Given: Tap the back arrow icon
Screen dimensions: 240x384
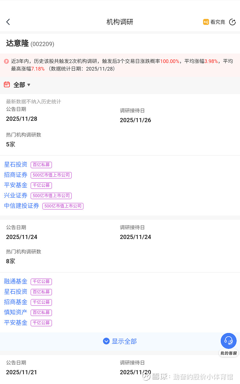Looking at the screenshot, I should 8,22.
